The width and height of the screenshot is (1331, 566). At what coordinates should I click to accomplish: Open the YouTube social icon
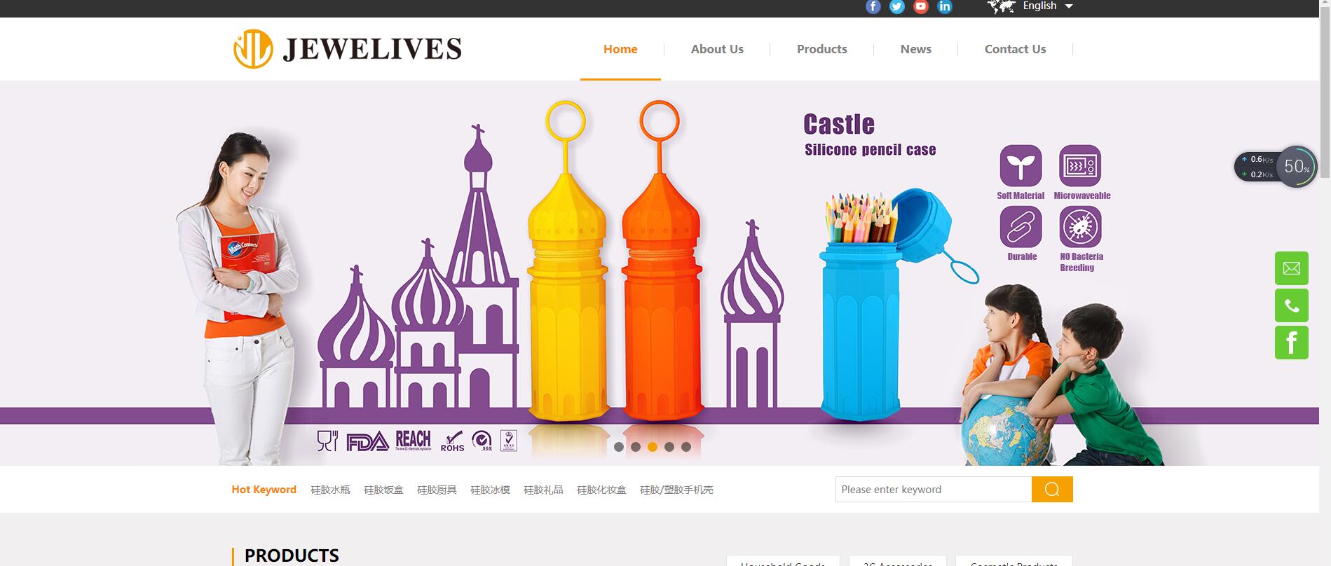point(921,7)
